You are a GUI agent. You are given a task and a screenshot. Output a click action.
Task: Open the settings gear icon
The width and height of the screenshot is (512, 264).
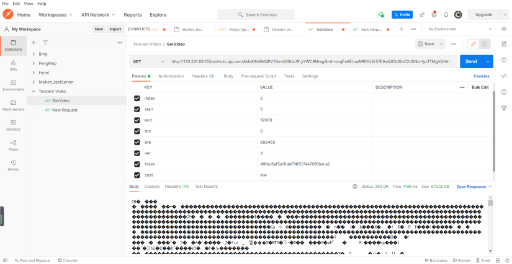pos(434,15)
